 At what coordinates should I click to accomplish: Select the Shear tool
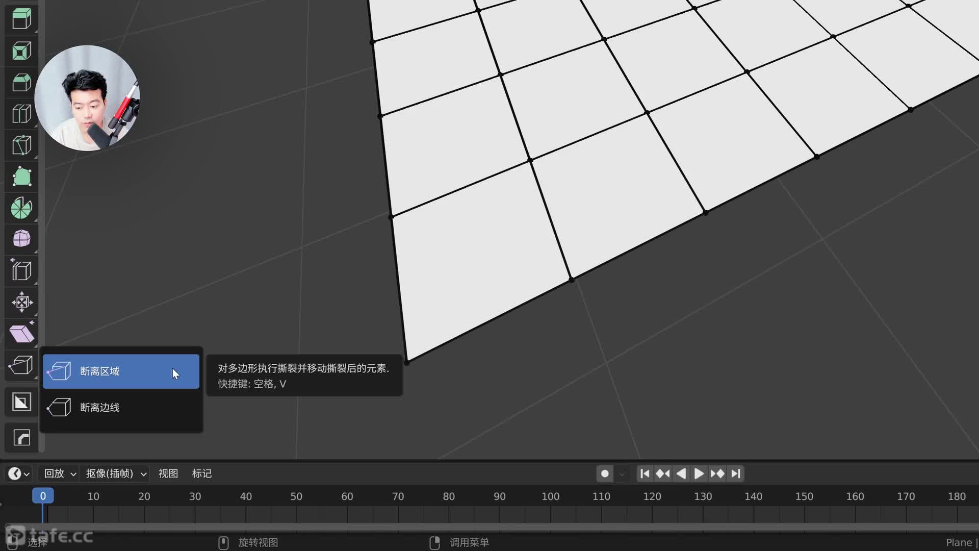click(21, 334)
